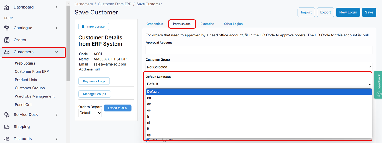Click the Catalogue tag icon
The image size is (382, 143).
[7, 28]
